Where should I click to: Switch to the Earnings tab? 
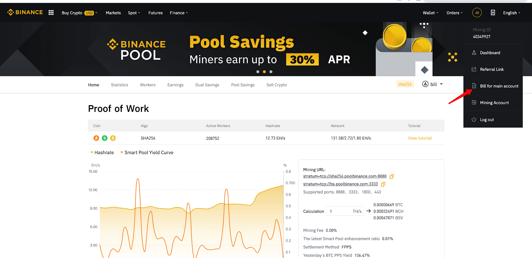tap(176, 85)
